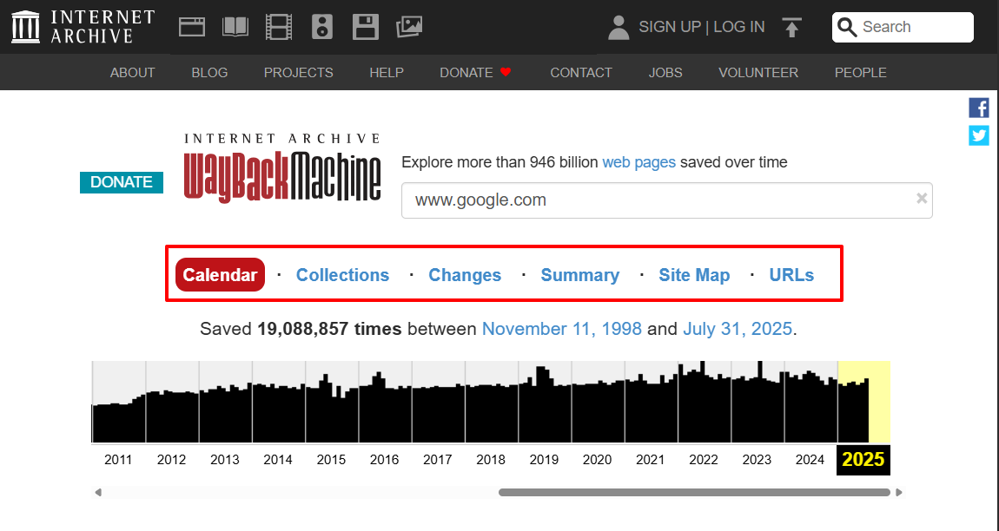This screenshot has height=531, width=999.
Task: Switch to the Summary tab
Action: [579, 275]
